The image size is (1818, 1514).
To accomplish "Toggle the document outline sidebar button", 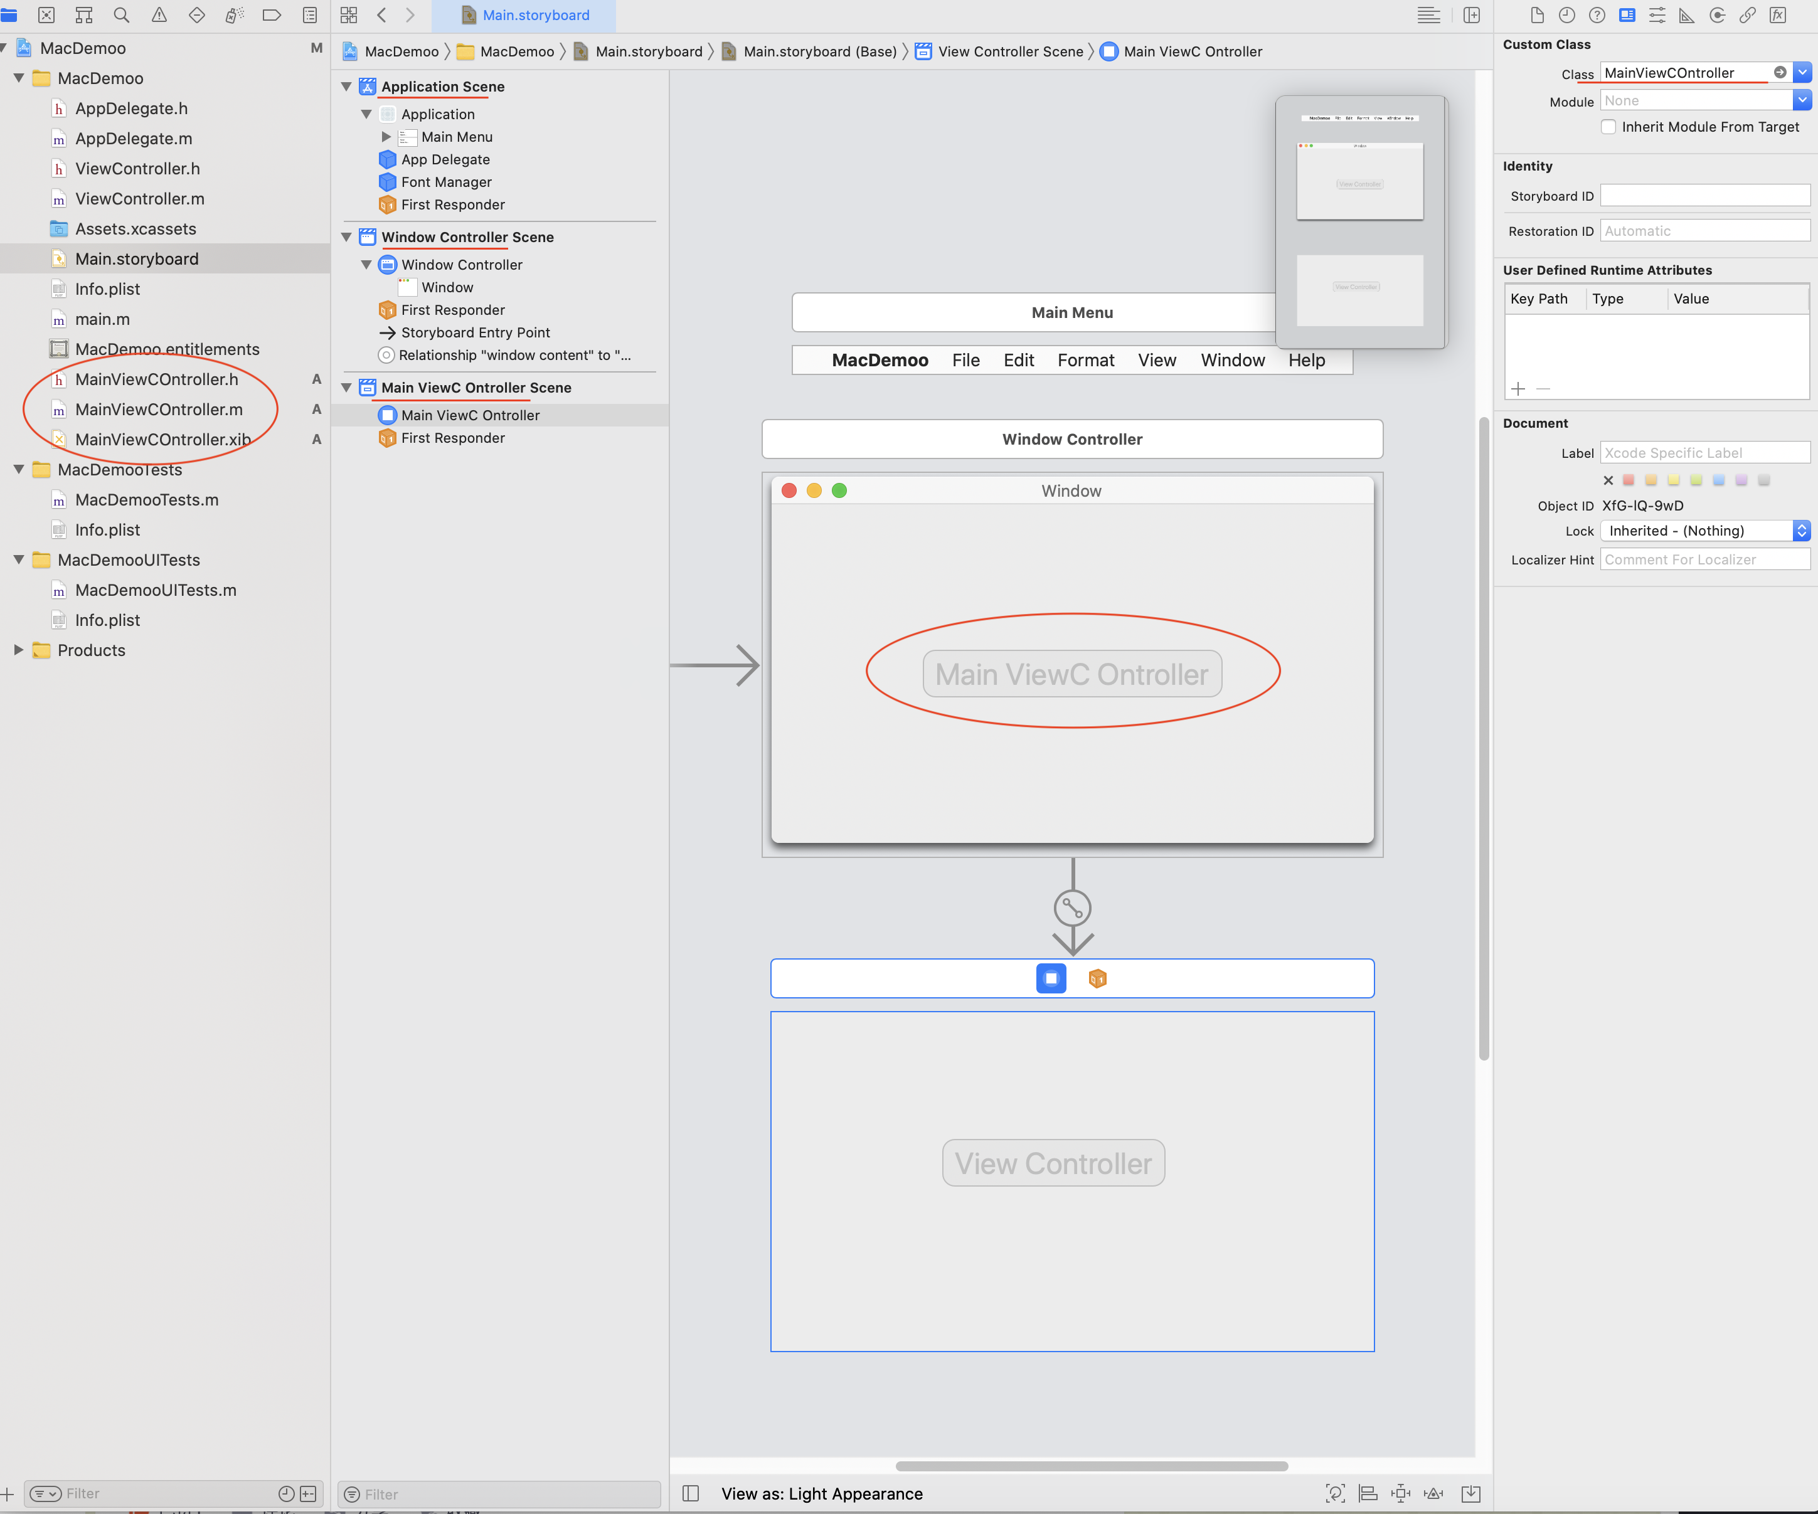I will (x=690, y=1493).
